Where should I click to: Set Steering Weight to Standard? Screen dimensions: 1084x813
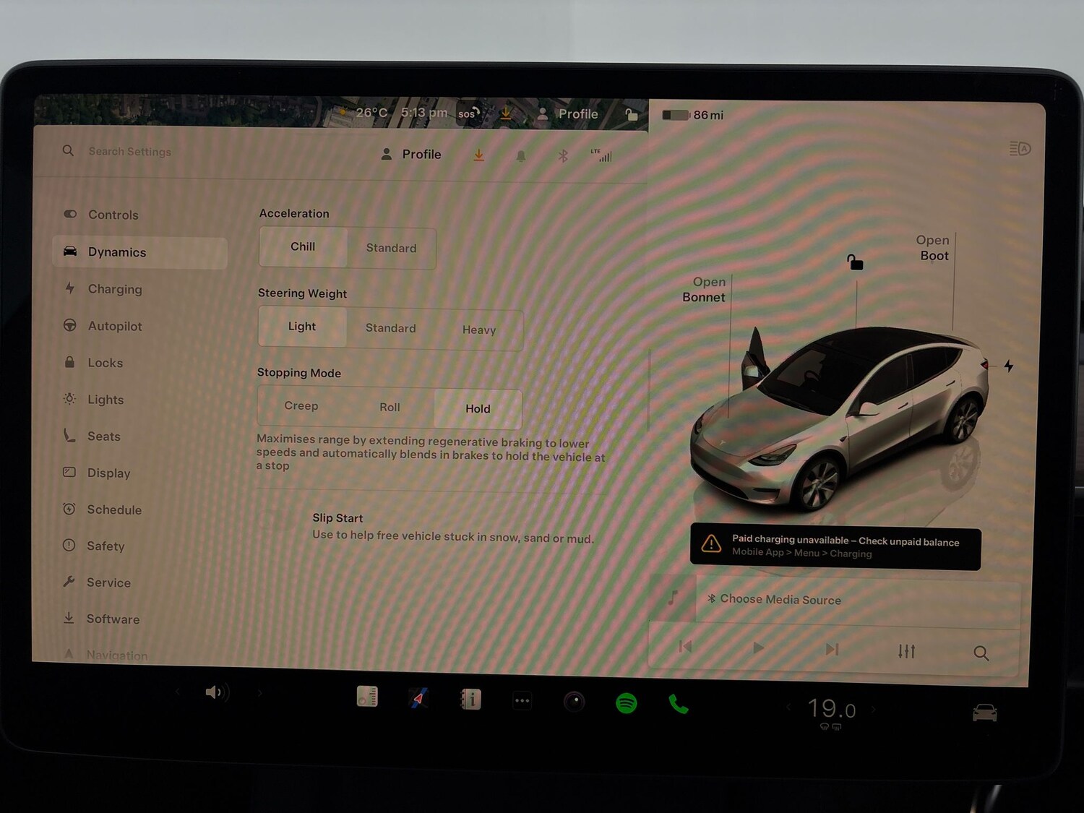coord(390,328)
